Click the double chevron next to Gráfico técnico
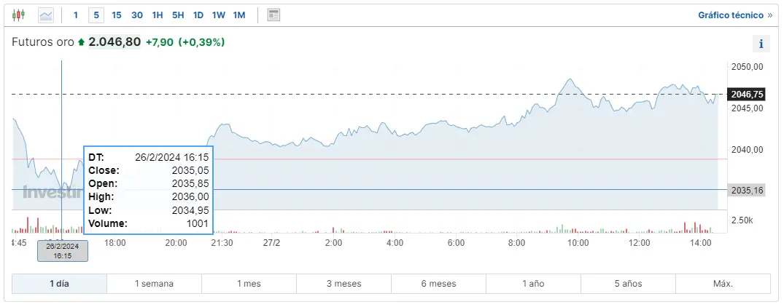 769,15
